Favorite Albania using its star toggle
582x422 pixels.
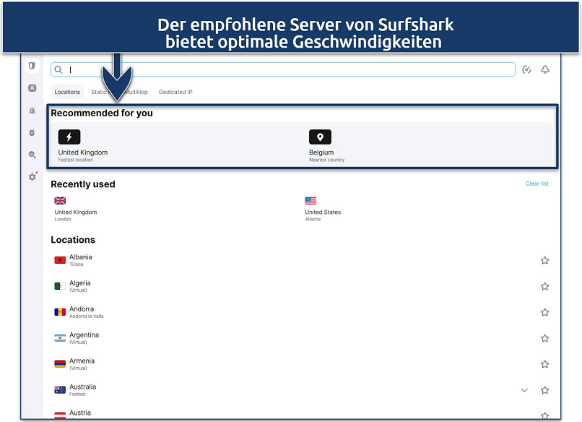pyautogui.click(x=545, y=260)
